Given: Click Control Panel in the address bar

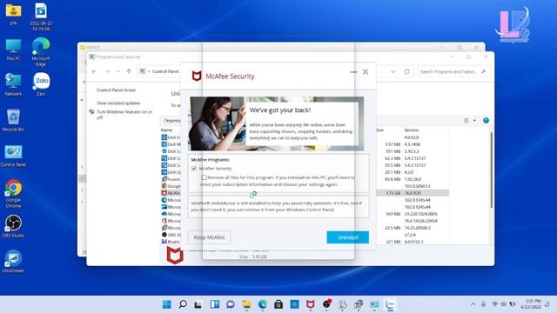Looking at the screenshot, I should tap(165, 71).
